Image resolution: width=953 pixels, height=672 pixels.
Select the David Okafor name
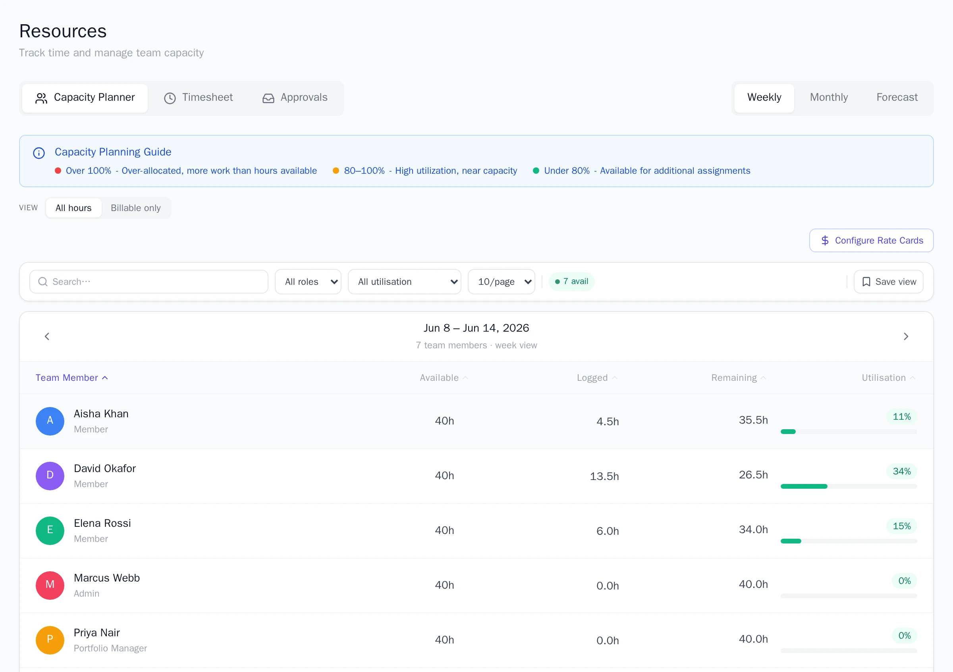pyautogui.click(x=104, y=468)
